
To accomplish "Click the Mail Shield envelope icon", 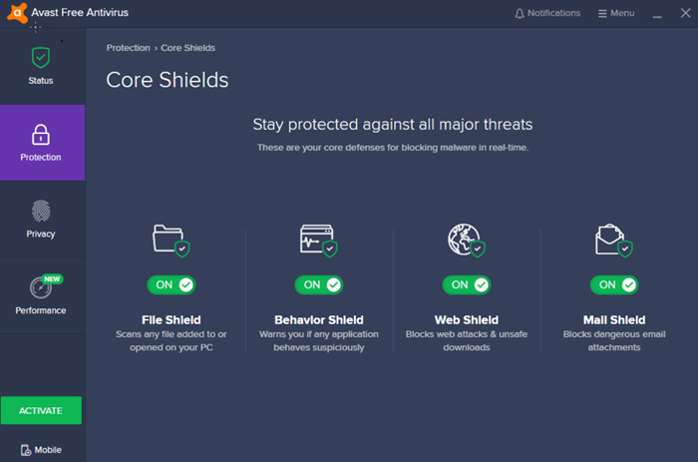I will pyautogui.click(x=612, y=239).
